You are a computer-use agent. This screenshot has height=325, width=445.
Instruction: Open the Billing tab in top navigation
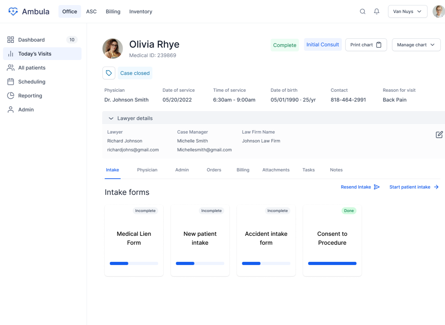click(113, 11)
